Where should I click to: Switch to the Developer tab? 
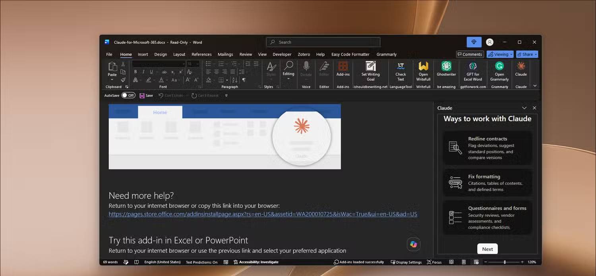pyautogui.click(x=282, y=54)
